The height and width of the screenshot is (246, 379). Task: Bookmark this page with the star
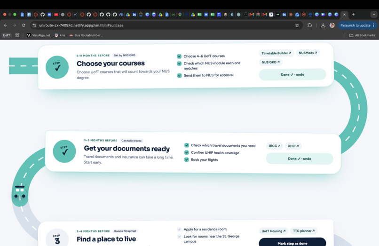pos(297,25)
